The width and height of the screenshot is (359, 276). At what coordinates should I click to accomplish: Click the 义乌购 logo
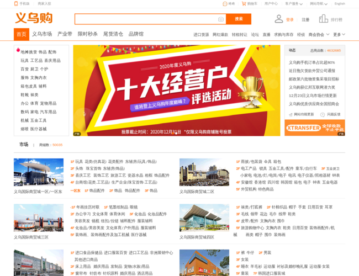coord(34,18)
